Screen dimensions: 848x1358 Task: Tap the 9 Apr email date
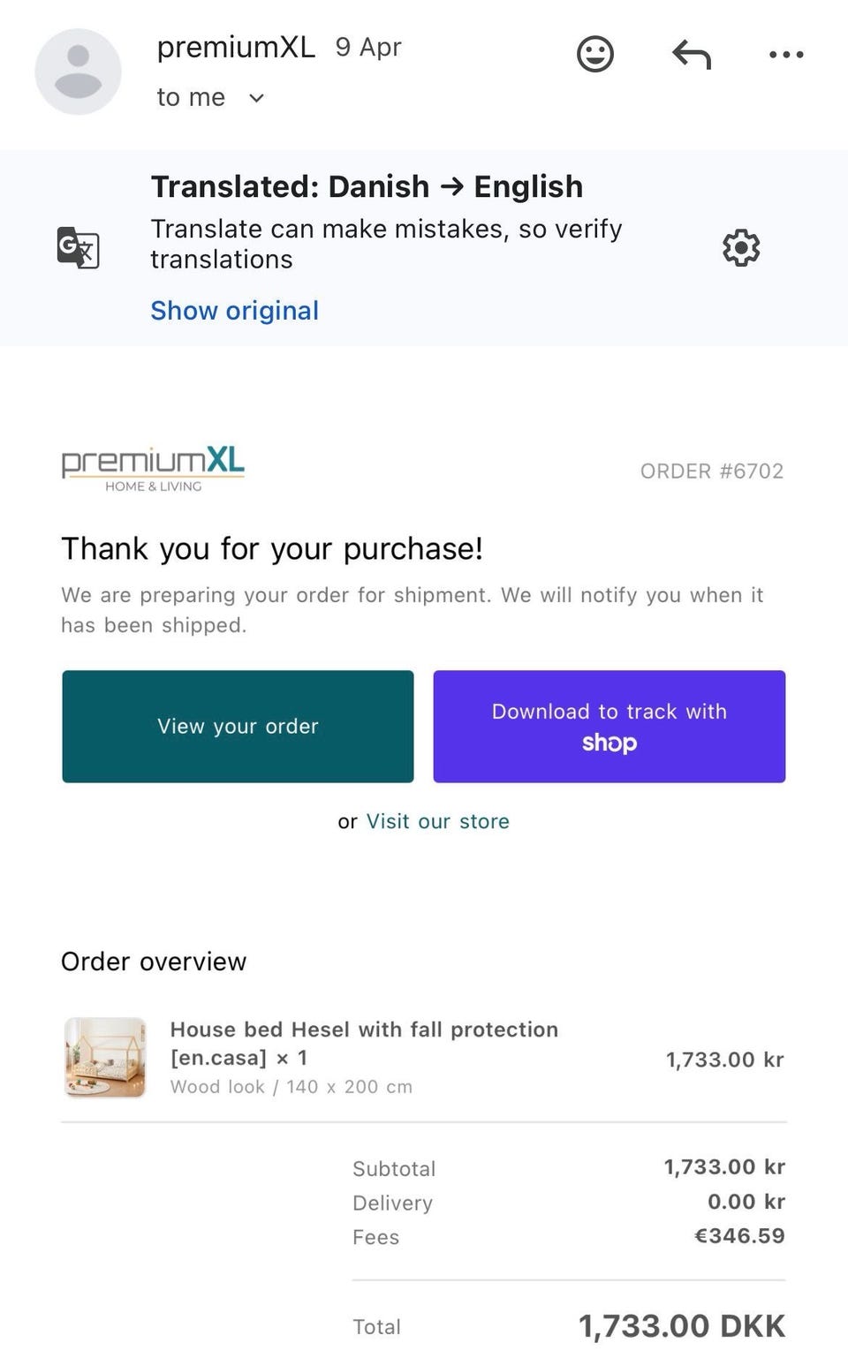(367, 48)
